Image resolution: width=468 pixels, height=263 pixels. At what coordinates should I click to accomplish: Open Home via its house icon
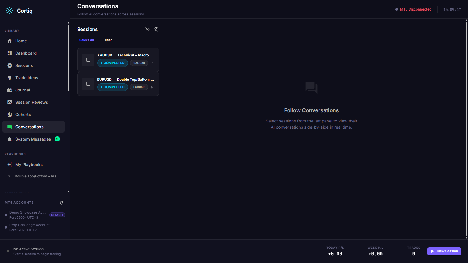10,41
